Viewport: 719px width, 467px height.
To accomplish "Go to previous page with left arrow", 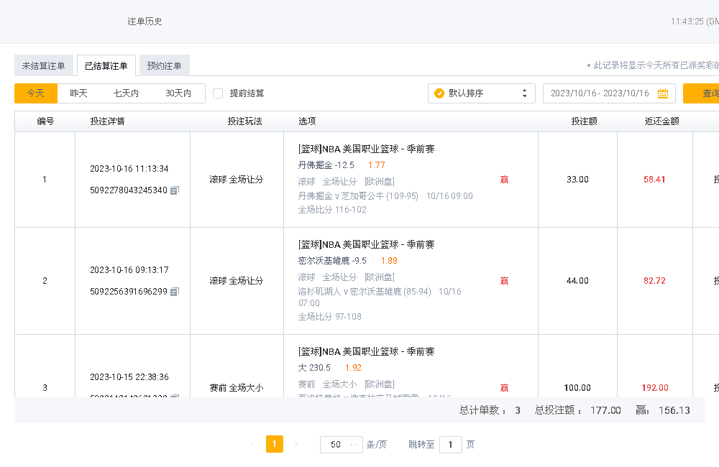I will point(252,444).
